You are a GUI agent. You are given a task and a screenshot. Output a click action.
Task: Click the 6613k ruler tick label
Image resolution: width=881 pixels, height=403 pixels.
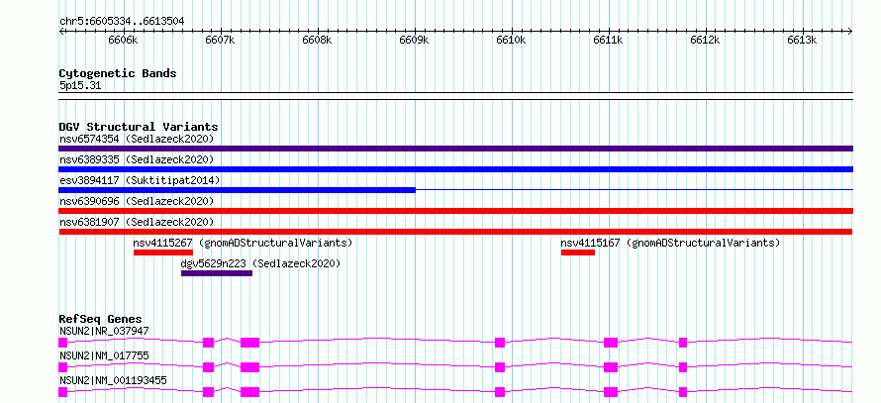(804, 41)
